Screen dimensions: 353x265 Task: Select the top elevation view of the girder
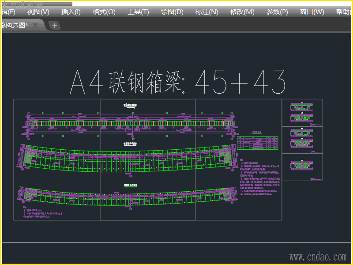pos(130,124)
